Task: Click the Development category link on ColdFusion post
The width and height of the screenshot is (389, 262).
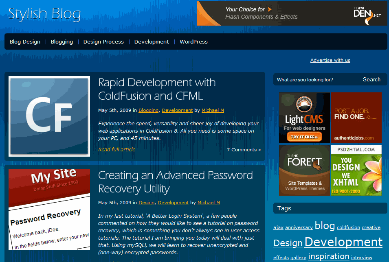Action: coord(177,110)
